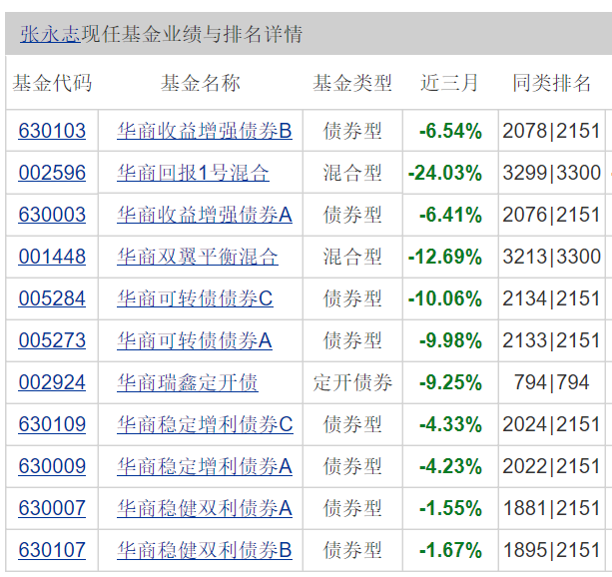Click 定开债券 type cell for 002924
This screenshot has height=577, width=612.
click(352, 382)
